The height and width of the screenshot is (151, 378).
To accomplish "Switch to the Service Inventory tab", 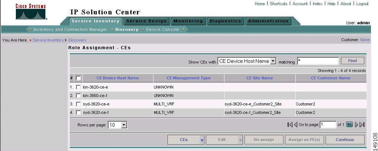I will tap(96, 21).
